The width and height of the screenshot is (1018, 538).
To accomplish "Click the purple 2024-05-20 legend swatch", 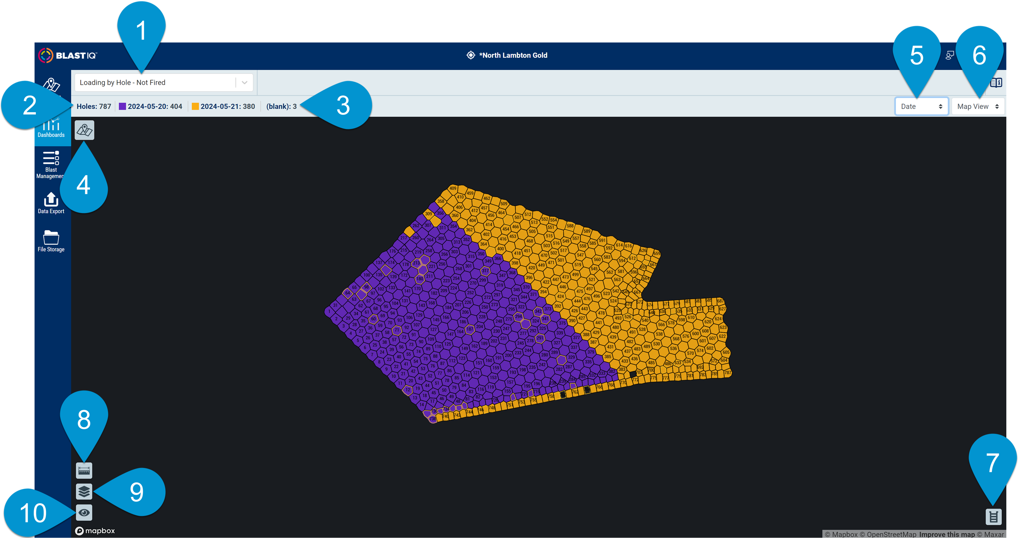I will [x=122, y=106].
